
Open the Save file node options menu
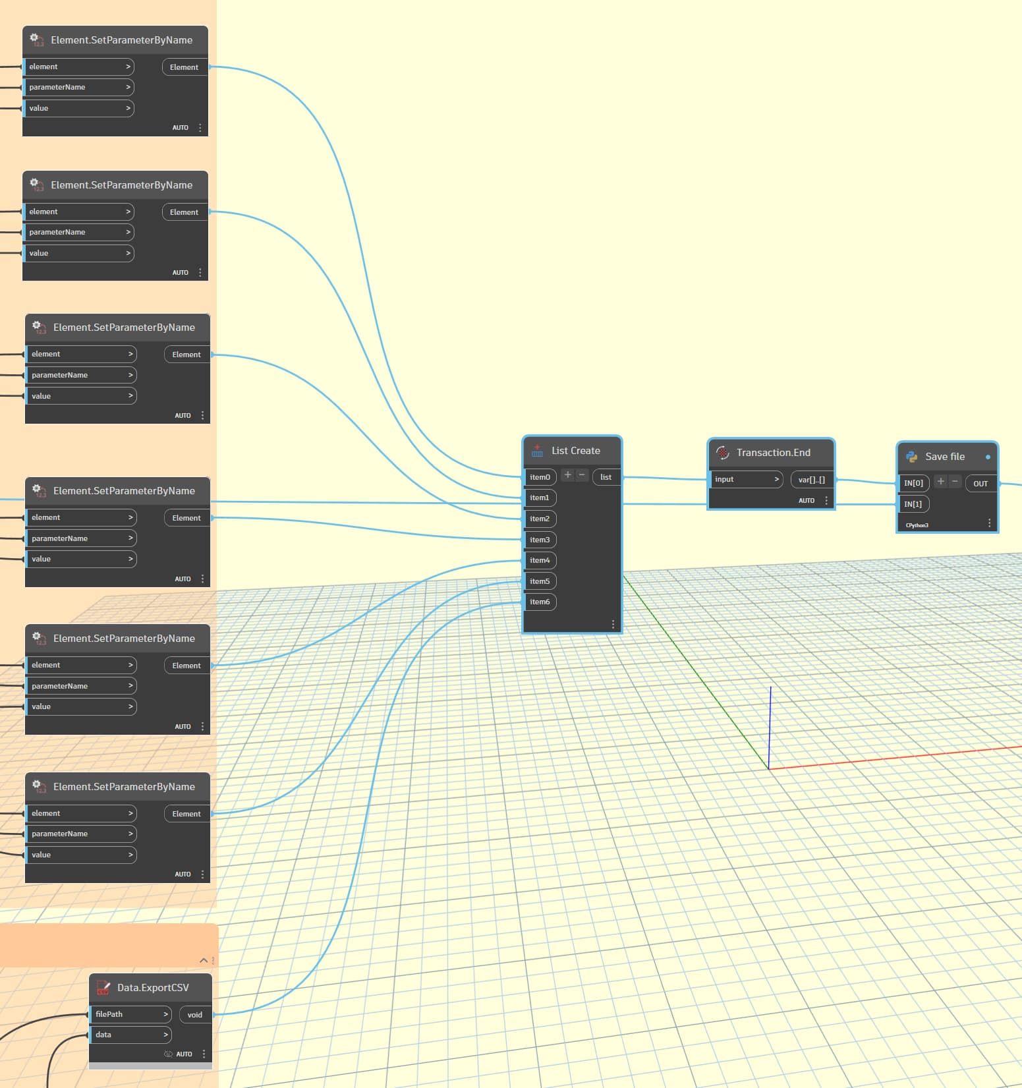[989, 523]
